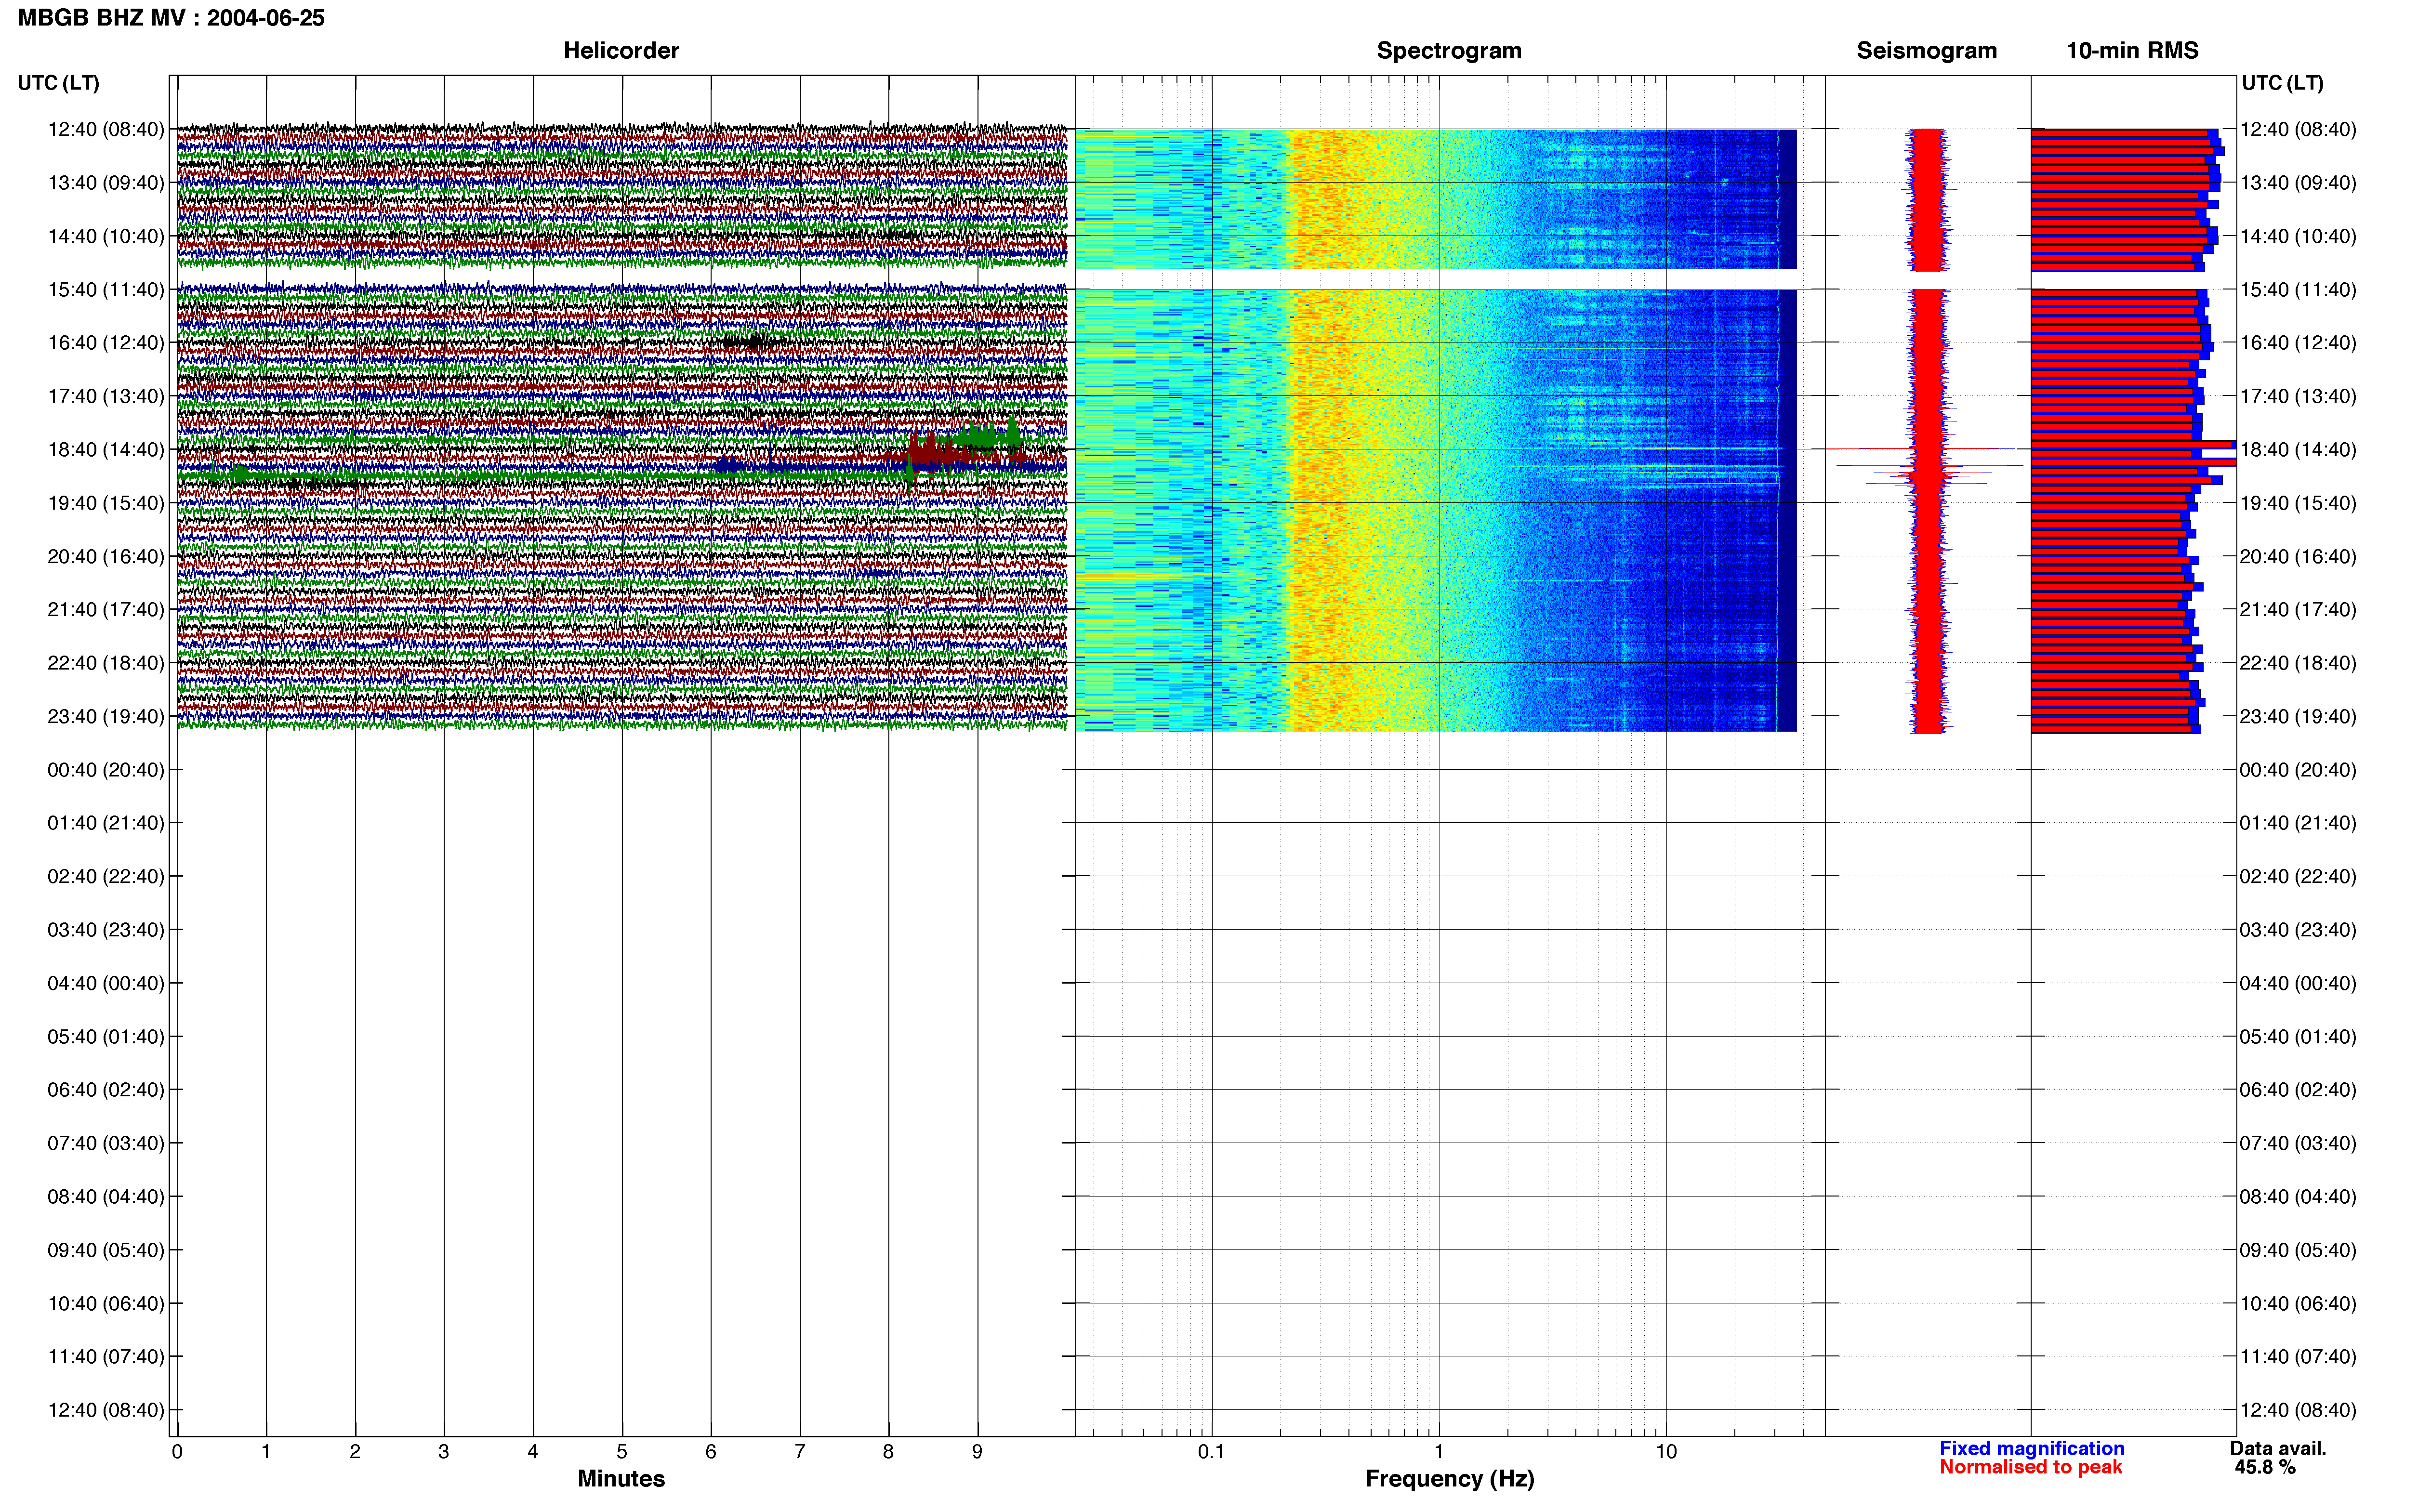Image resolution: width=2418 pixels, height=1512 pixels.
Task: Click left time label 10:40 (06:40)
Action: click(x=106, y=1303)
